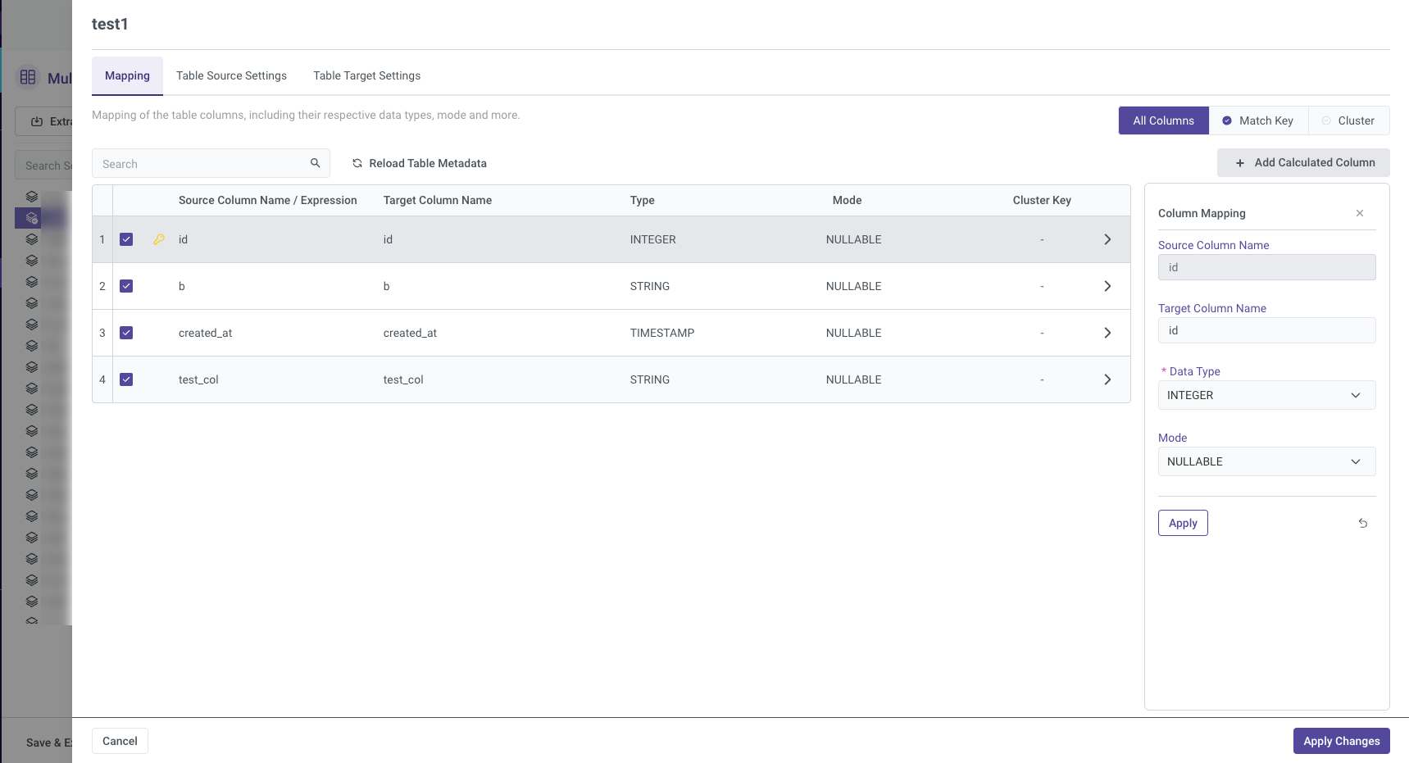Click the INTEGER type cell in id row

point(652,239)
